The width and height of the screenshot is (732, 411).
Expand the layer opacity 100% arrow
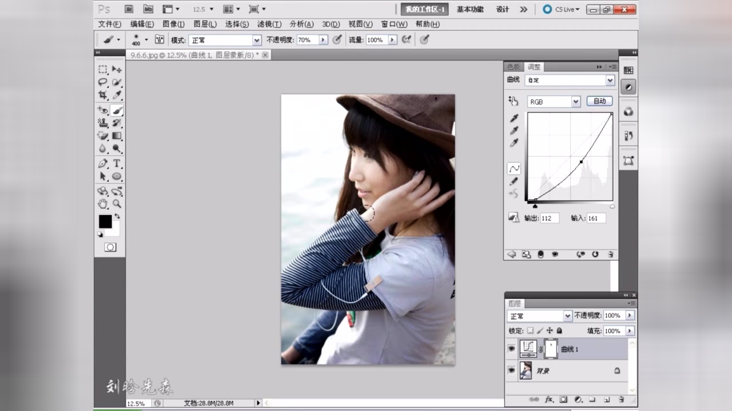(x=630, y=316)
